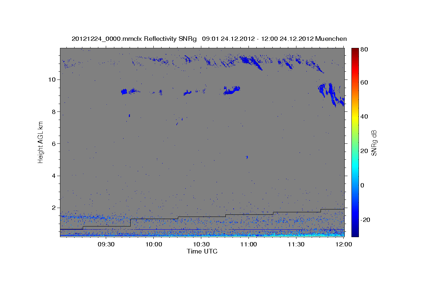Click the blue cloud echo near 10:50 at 9 km
The image size is (426, 284).
click(x=232, y=90)
